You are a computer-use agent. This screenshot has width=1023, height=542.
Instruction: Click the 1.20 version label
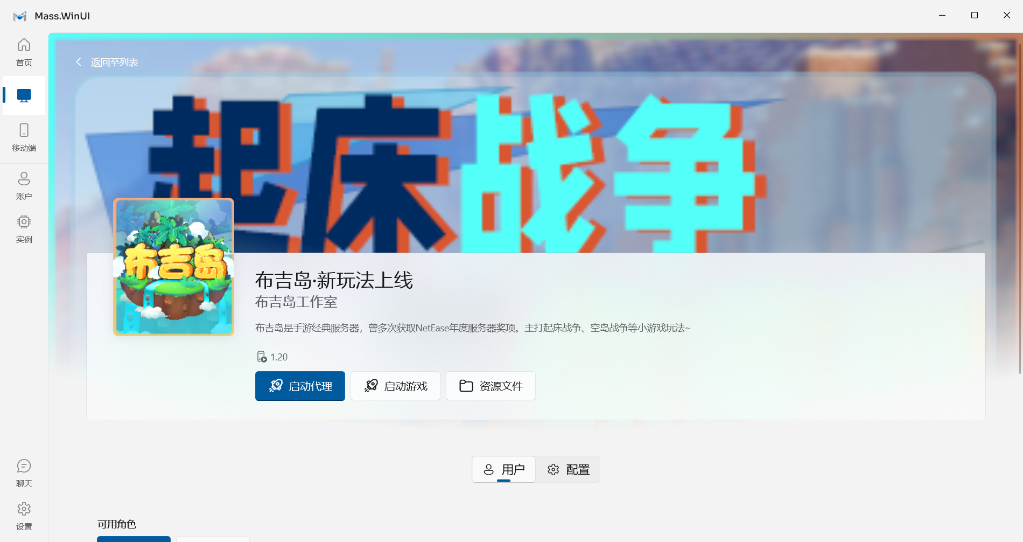coord(279,357)
